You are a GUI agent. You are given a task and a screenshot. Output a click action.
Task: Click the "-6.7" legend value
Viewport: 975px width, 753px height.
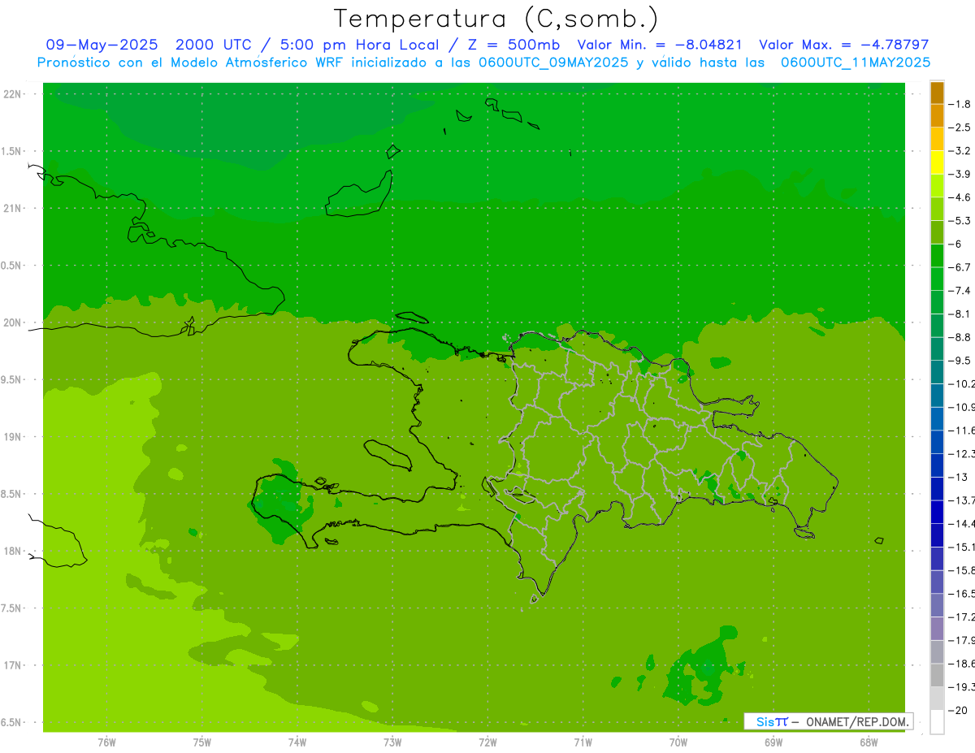960,267
